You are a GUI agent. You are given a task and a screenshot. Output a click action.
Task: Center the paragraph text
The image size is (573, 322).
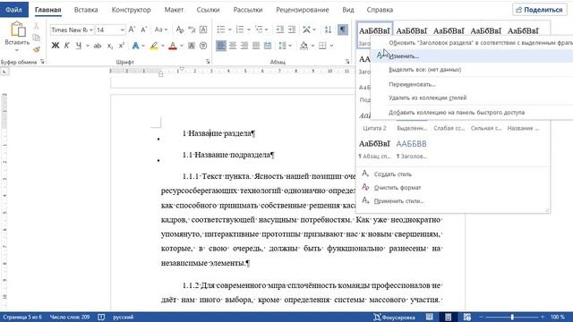click(x=233, y=46)
